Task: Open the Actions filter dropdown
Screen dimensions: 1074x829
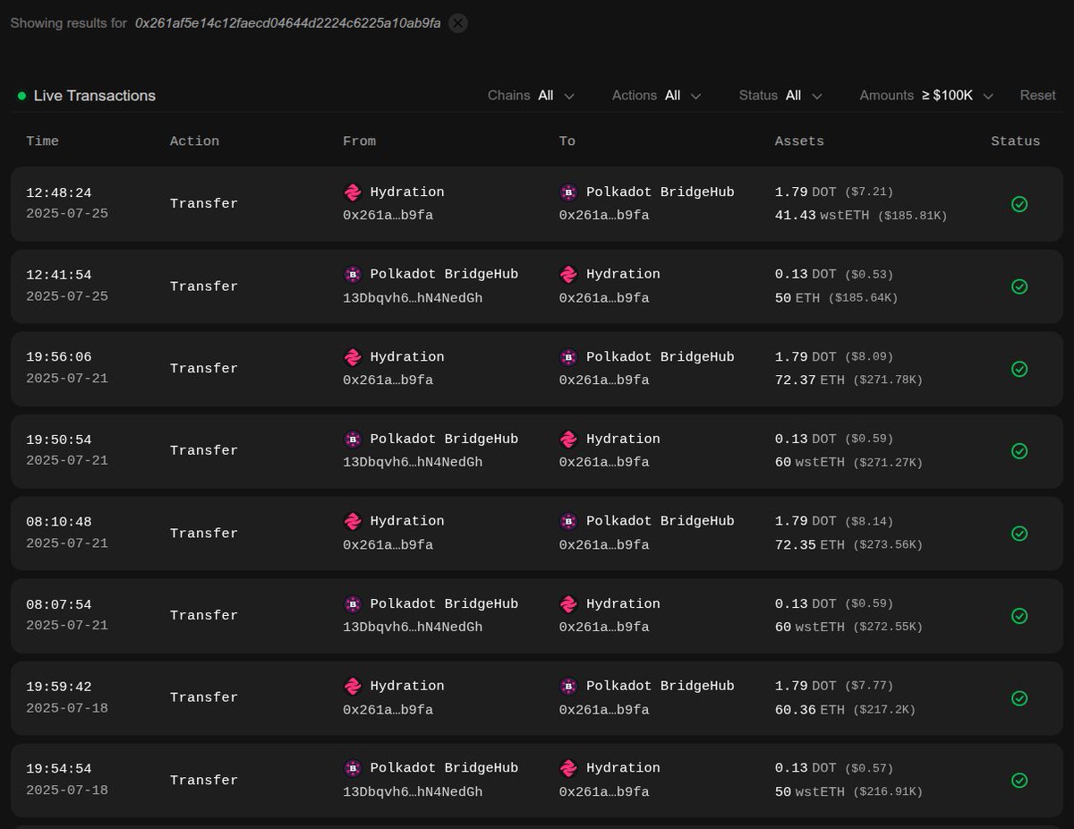Action: pyautogui.click(x=656, y=96)
